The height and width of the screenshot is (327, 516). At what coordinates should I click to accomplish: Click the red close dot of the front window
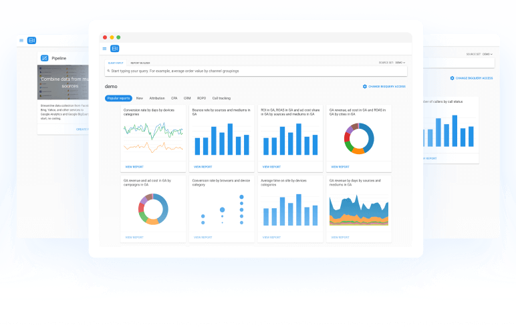point(105,37)
